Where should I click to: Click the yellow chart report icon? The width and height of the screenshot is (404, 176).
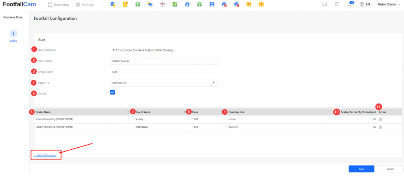(x=125, y=5)
